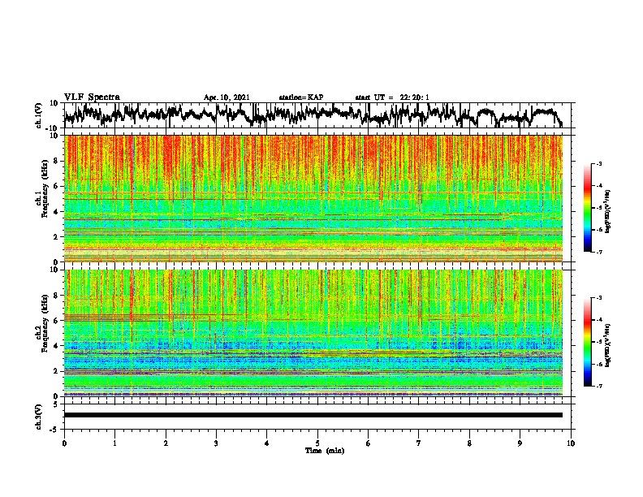Click the time axis tick label "7"
Image resolution: width=643 pixels, height=497 pixels.
click(x=419, y=443)
